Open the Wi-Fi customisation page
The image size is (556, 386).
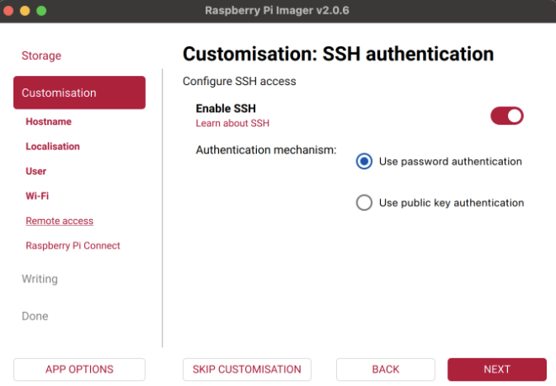(37, 196)
